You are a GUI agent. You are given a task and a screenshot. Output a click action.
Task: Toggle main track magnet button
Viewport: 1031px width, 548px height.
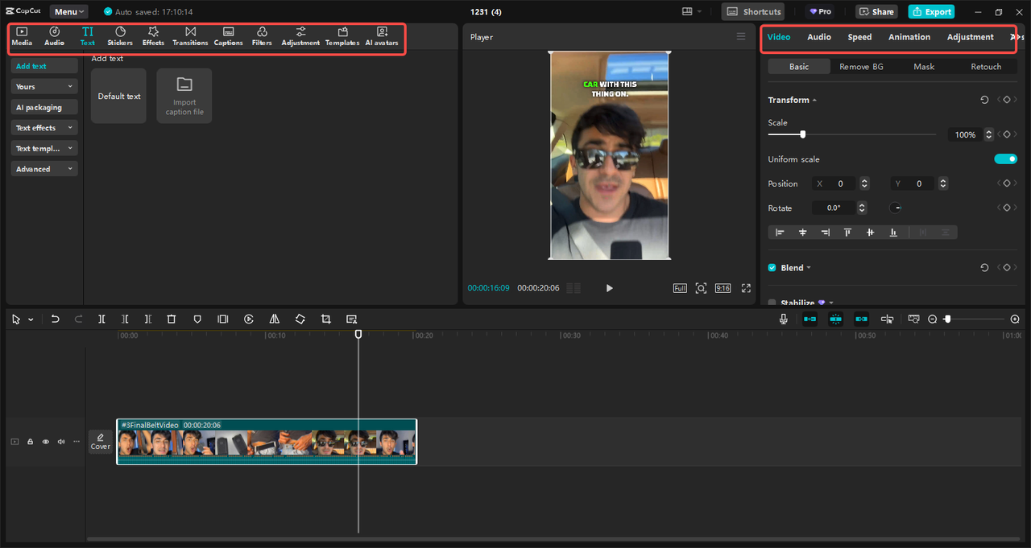[x=809, y=319]
